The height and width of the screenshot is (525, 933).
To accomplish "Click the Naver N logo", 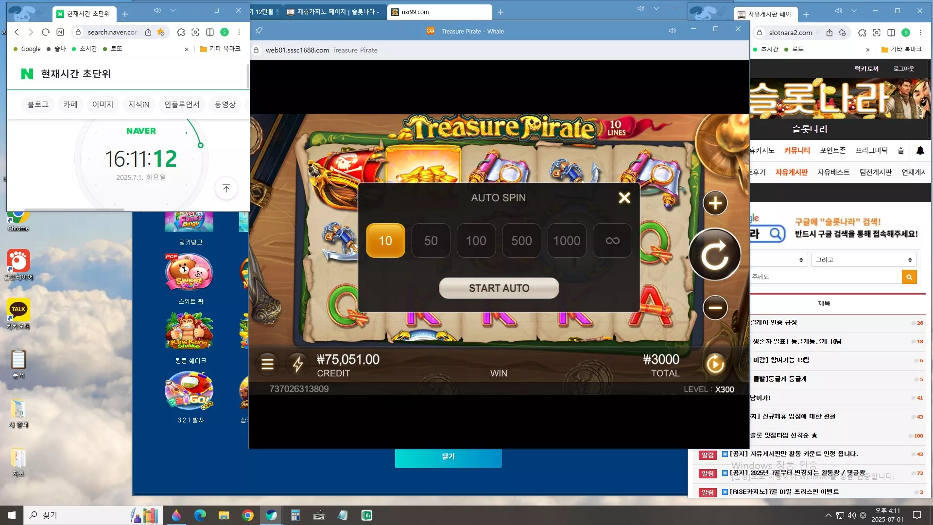I will click(x=27, y=74).
